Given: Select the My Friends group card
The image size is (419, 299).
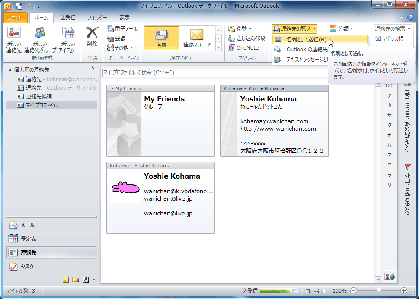Looking at the screenshot, I should click(x=160, y=120).
